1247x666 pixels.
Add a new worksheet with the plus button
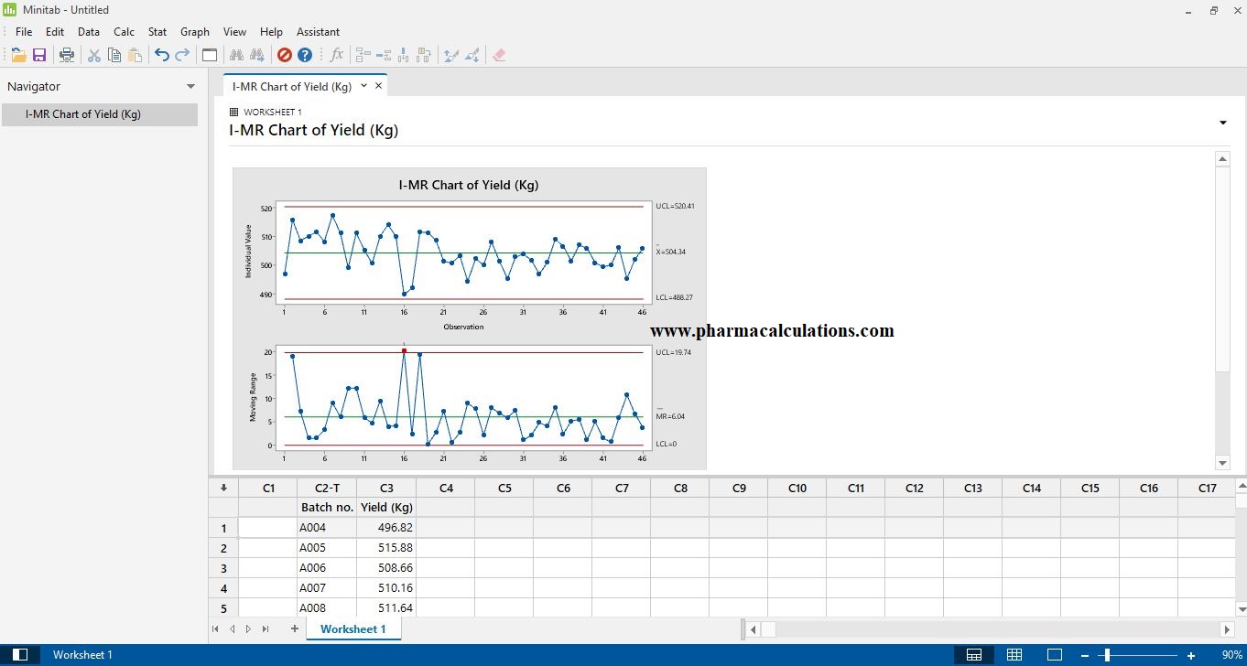[295, 628]
